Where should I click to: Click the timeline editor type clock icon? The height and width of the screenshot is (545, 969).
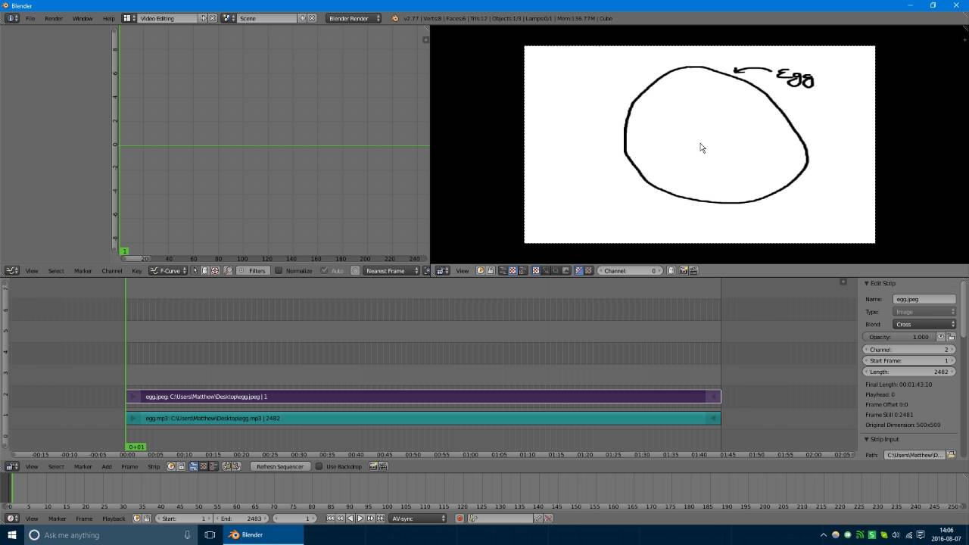12,519
